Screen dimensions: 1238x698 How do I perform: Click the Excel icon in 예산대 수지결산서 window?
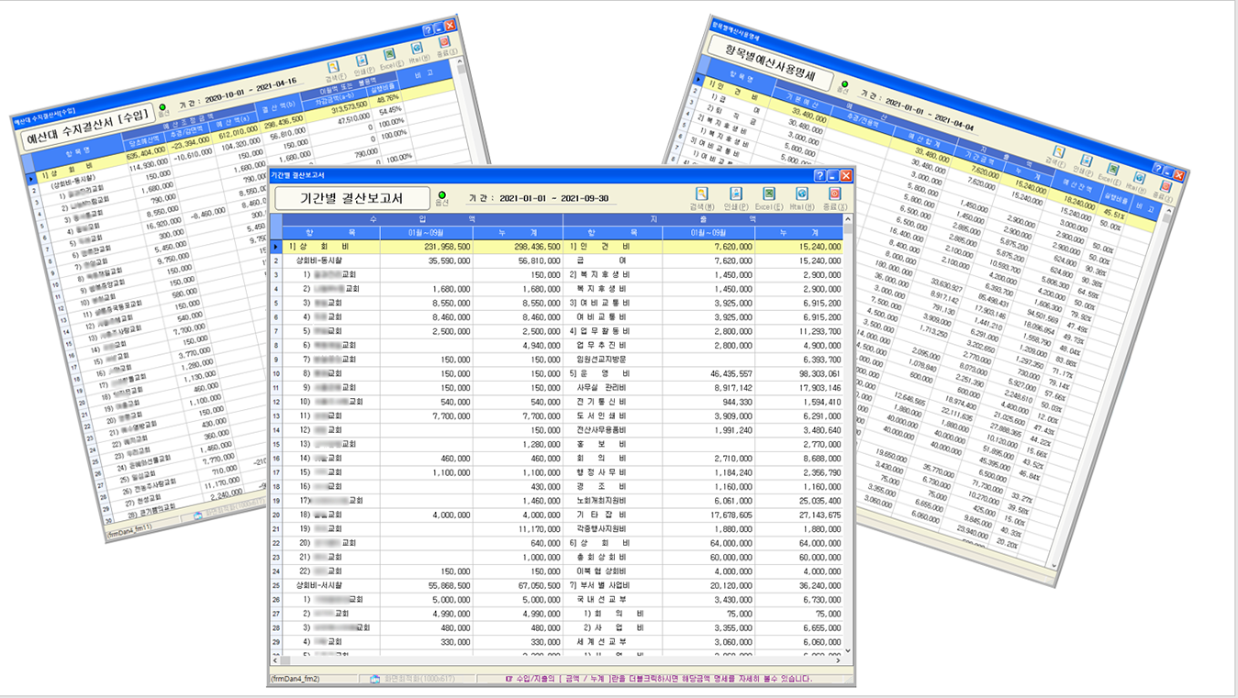click(389, 56)
